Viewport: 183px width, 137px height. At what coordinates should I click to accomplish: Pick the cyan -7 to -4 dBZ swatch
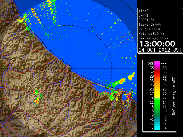[157, 128]
